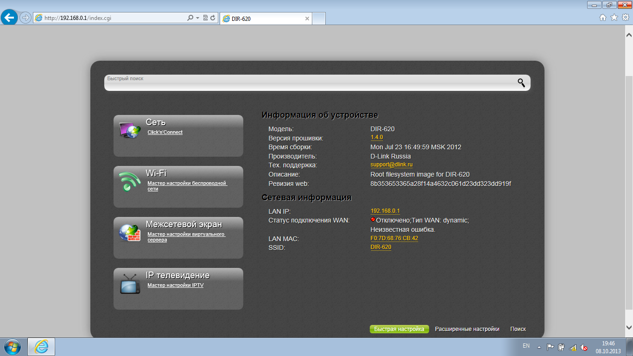633x356 pixels.
Task: Click the scrollbar up arrow
Action: click(x=629, y=35)
